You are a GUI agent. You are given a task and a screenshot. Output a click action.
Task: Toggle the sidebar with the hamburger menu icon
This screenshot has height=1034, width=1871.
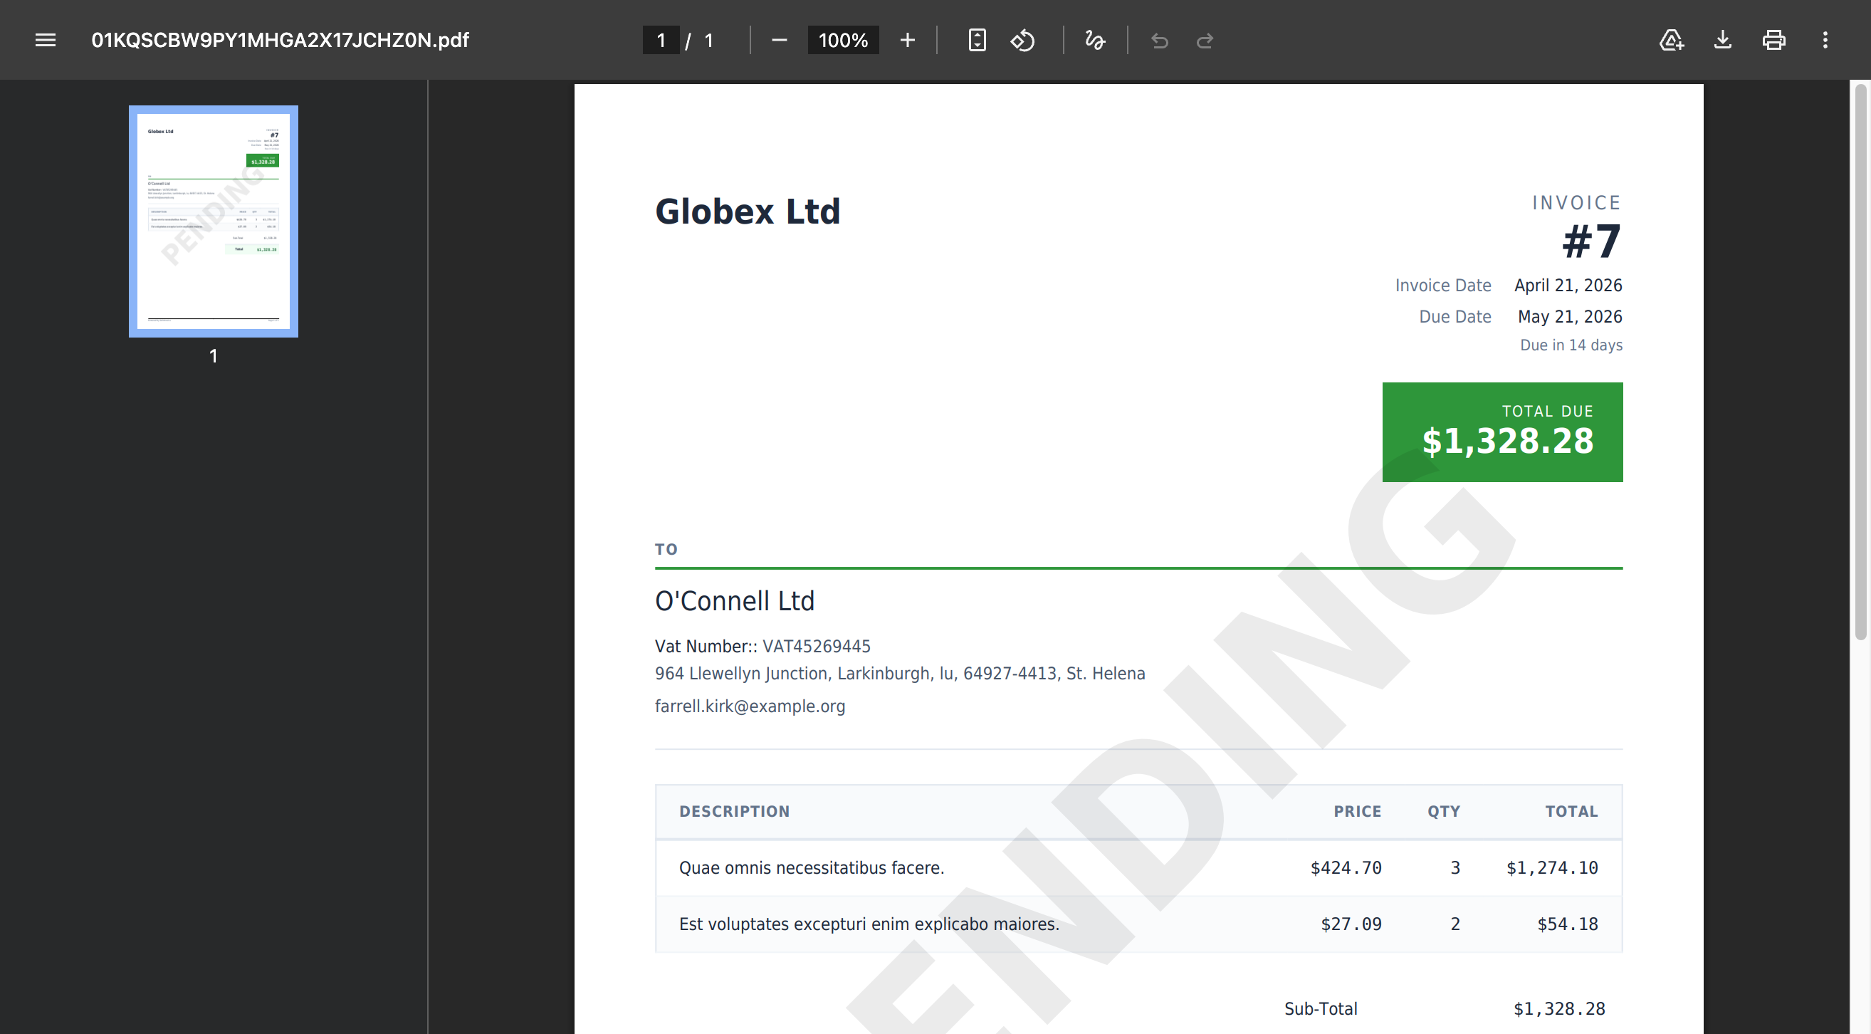coord(45,40)
